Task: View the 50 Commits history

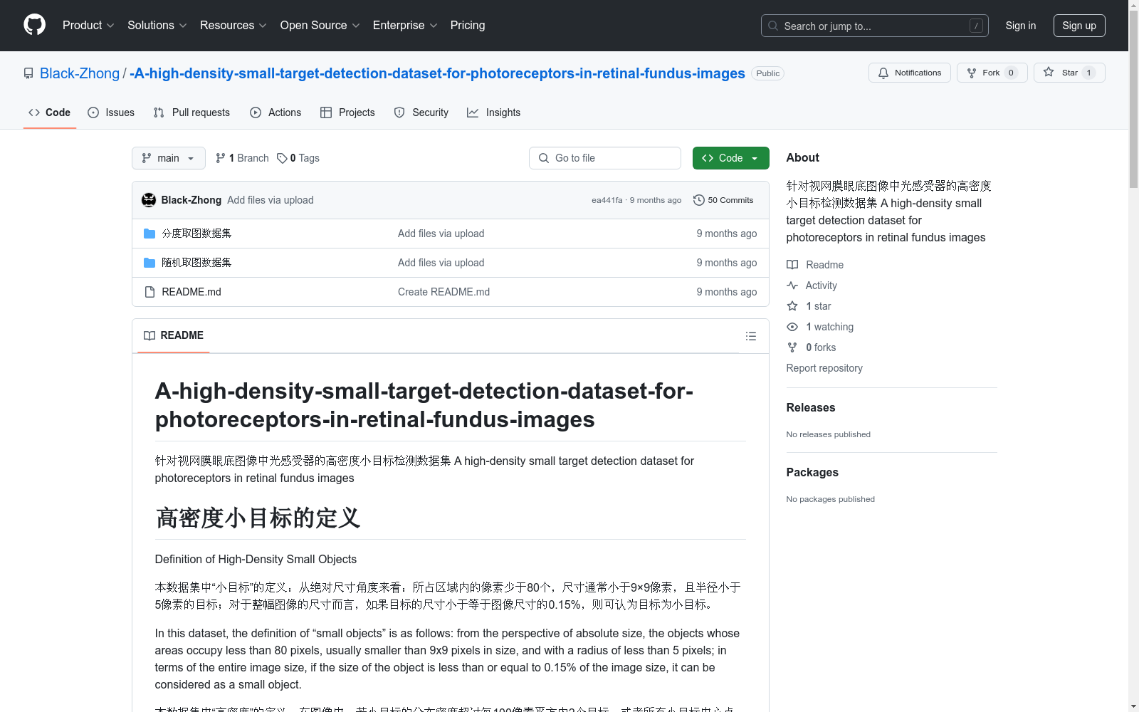Action: click(723, 200)
